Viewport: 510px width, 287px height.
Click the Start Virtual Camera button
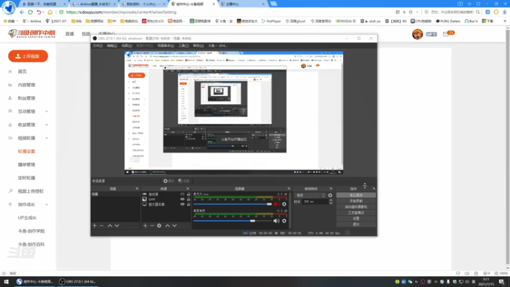[356, 207]
